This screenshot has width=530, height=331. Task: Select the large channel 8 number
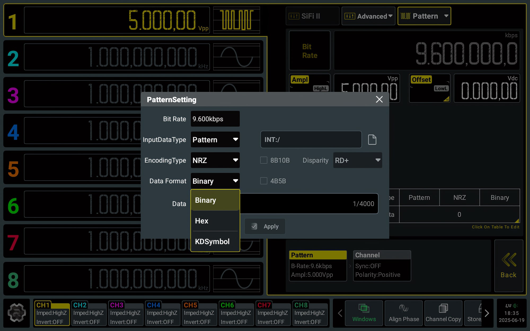coord(13,280)
